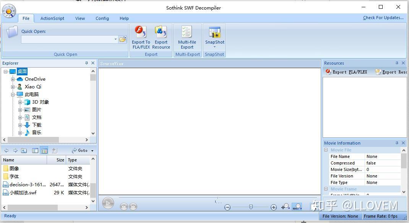Play the movie with the play button
This screenshot has width=409, height=223.
[x=108, y=203]
